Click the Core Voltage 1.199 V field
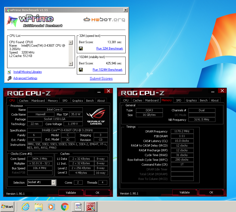This screenshot has height=212, width=236. (x=73, y=124)
